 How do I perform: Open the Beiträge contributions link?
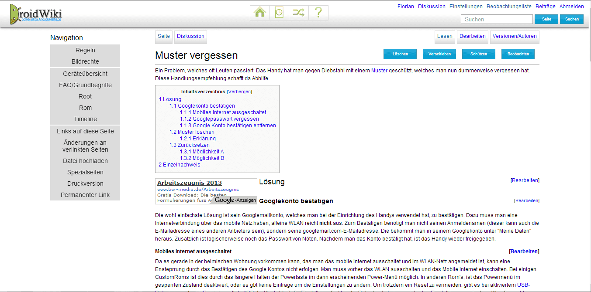[x=546, y=7]
